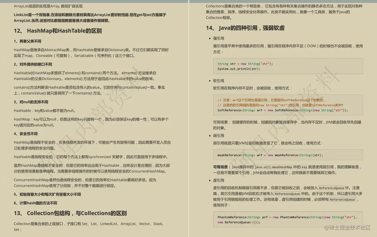This screenshot has height=237, width=377.
Task: Click heading "12、 HashMap和HashTable的区别"
Action: coord(58,31)
